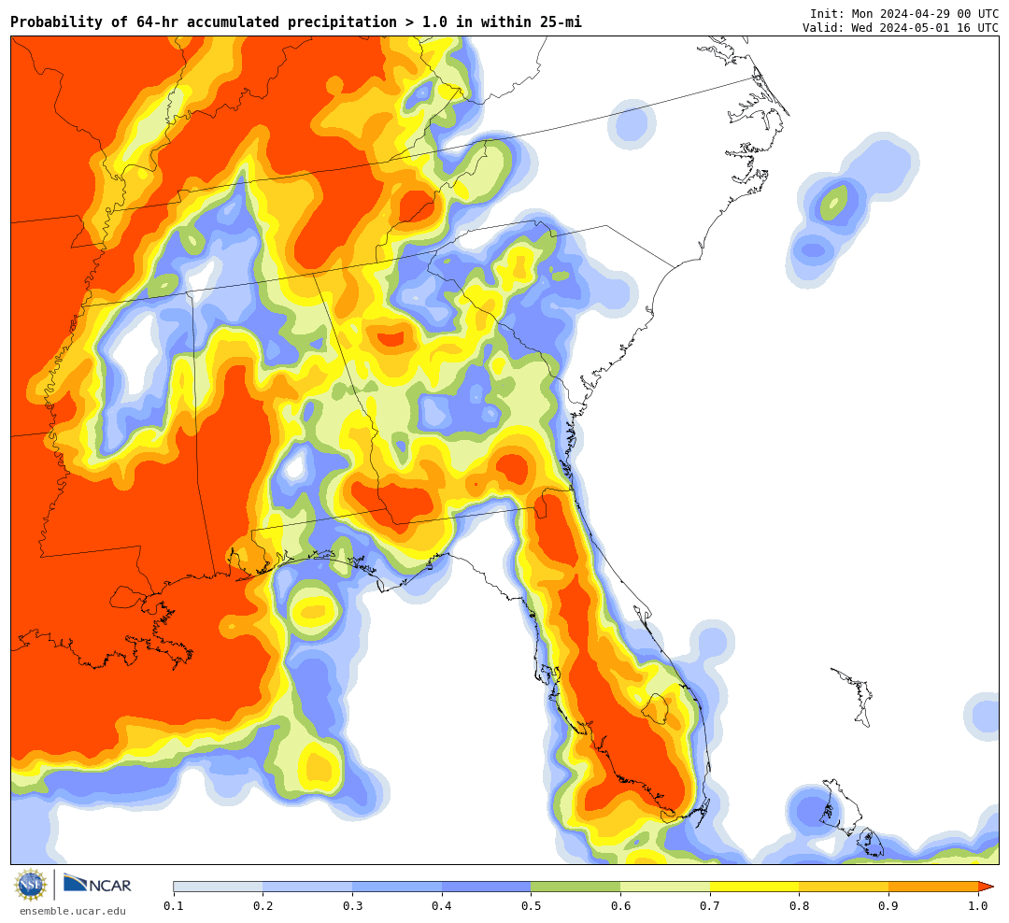The image size is (1009, 923).
Task: Click the 0.6 colorbar label
Action: pos(621,906)
